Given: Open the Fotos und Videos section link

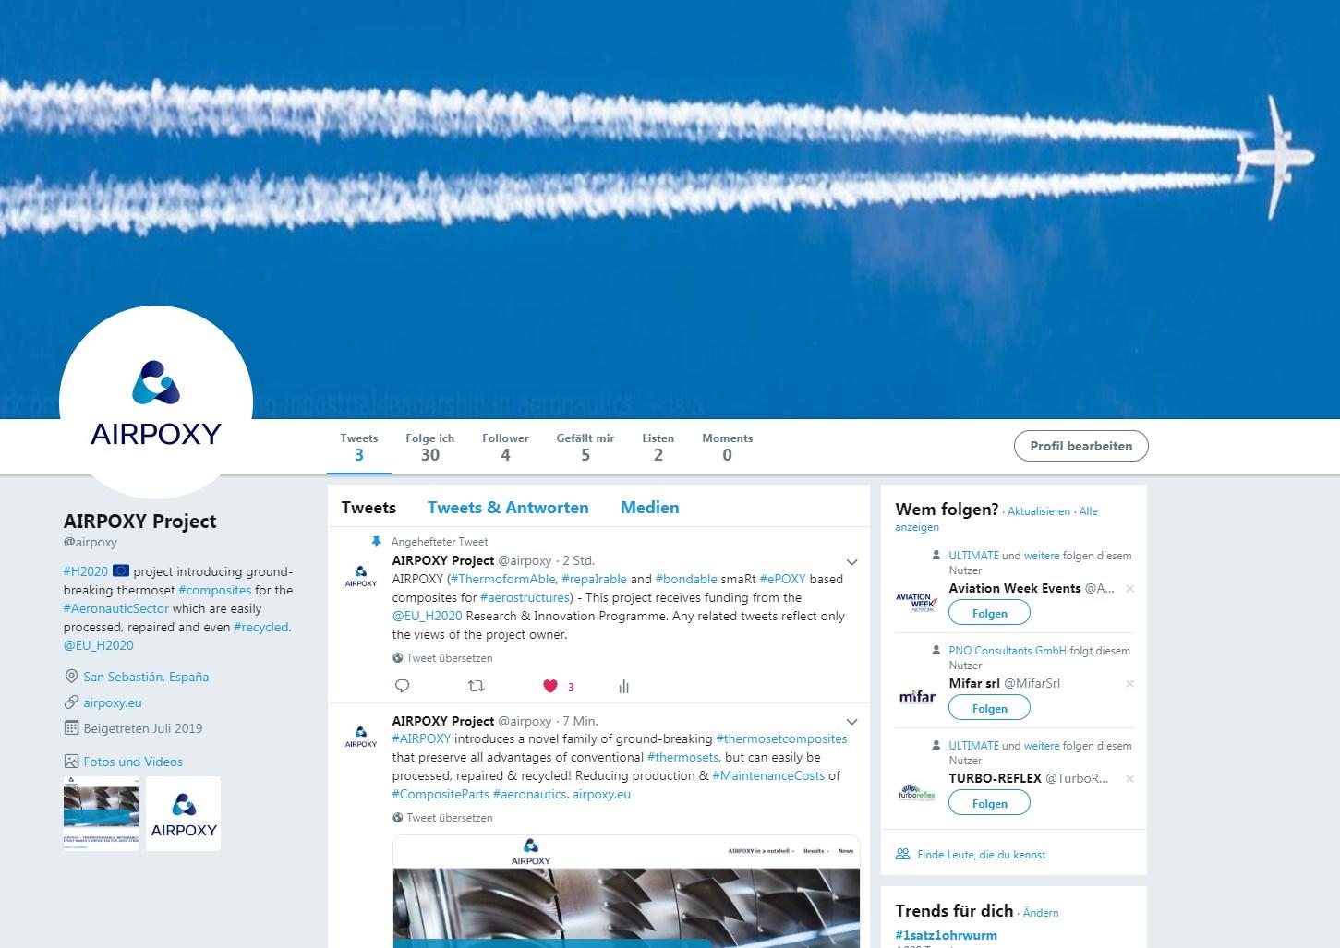Looking at the screenshot, I should [133, 762].
